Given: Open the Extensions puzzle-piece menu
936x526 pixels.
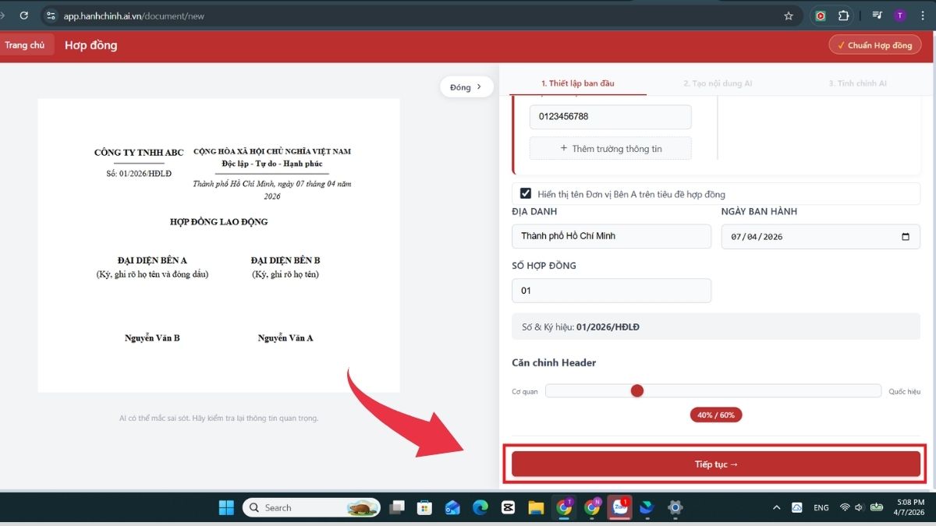Looking at the screenshot, I should 843,16.
